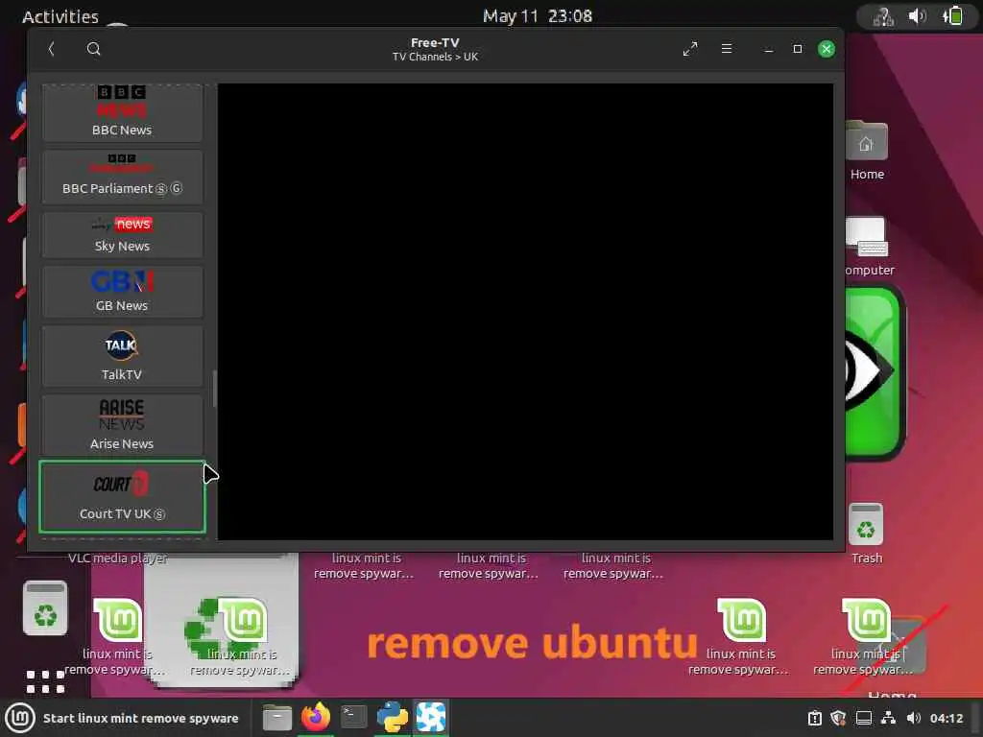Minimize the Free-TV window
Viewport: 983px width, 737px height.
(x=769, y=49)
